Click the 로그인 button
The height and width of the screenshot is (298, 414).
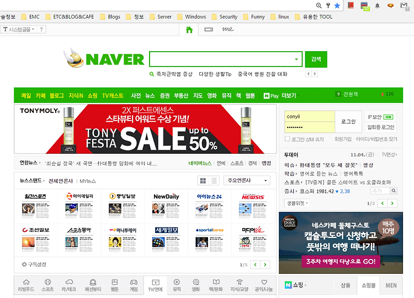click(x=348, y=122)
